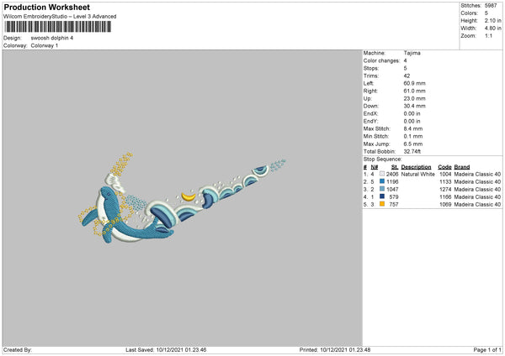
Task: Click the Trims value 42
Action: click(x=407, y=76)
